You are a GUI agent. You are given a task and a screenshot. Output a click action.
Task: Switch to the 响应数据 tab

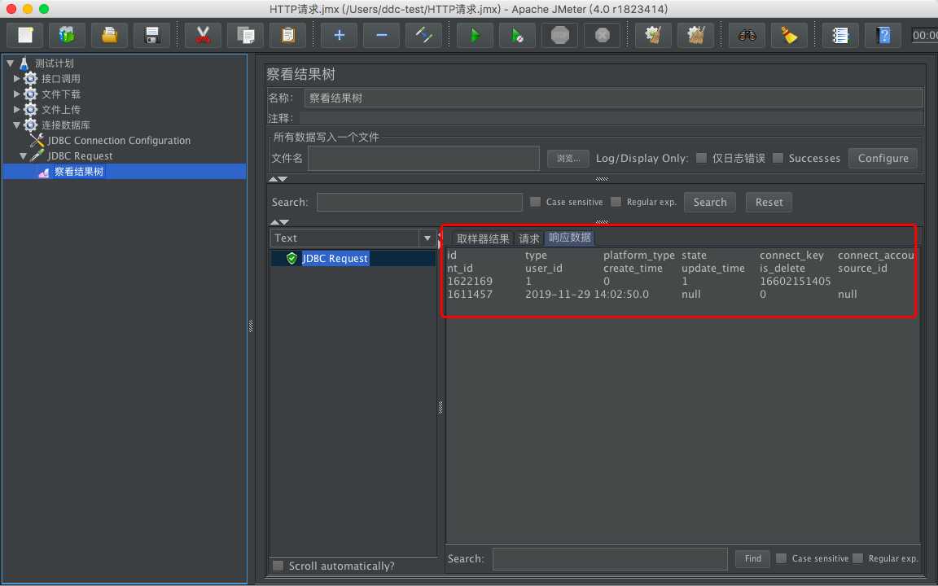tap(569, 238)
